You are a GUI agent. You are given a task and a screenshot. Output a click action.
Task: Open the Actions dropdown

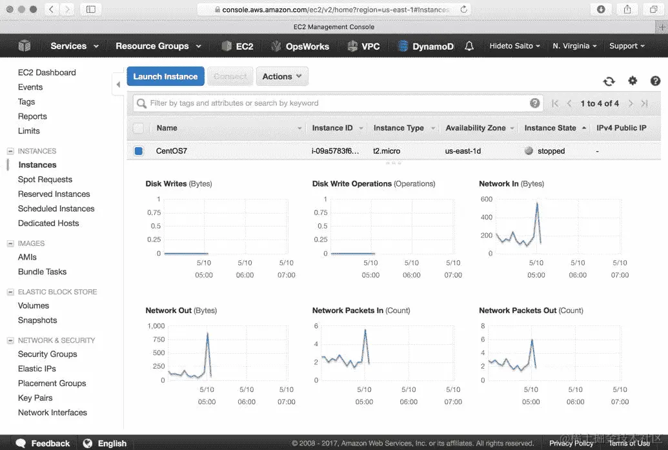tap(282, 76)
